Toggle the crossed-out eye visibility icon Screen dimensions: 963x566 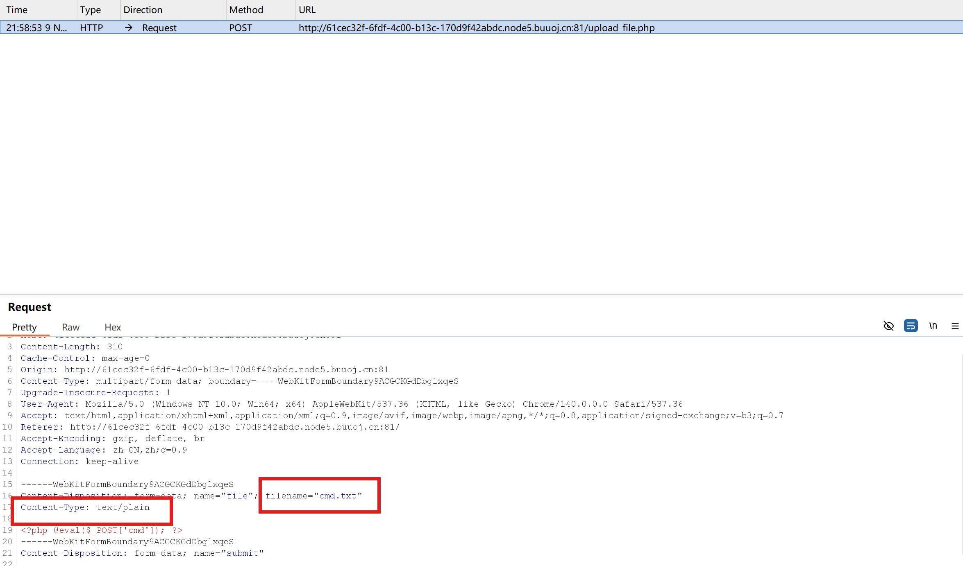tap(888, 326)
